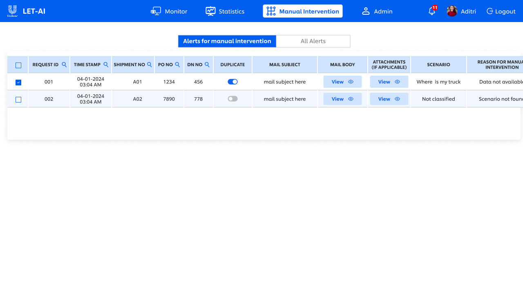
Task: Click search icon in Time Stamp header
Action: click(x=106, y=65)
